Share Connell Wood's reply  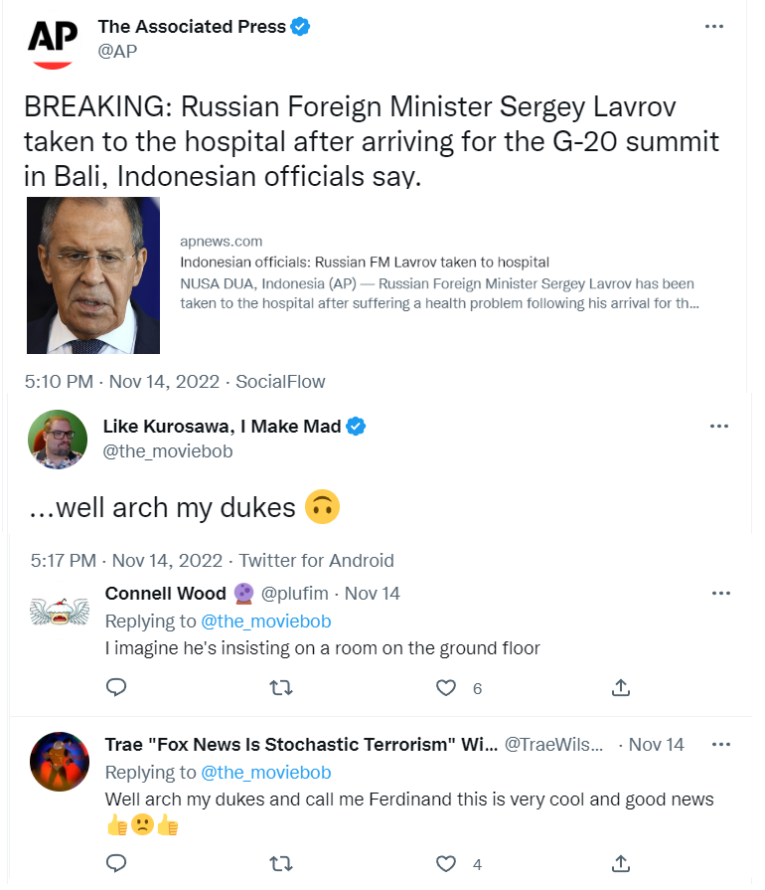click(621, 687)
